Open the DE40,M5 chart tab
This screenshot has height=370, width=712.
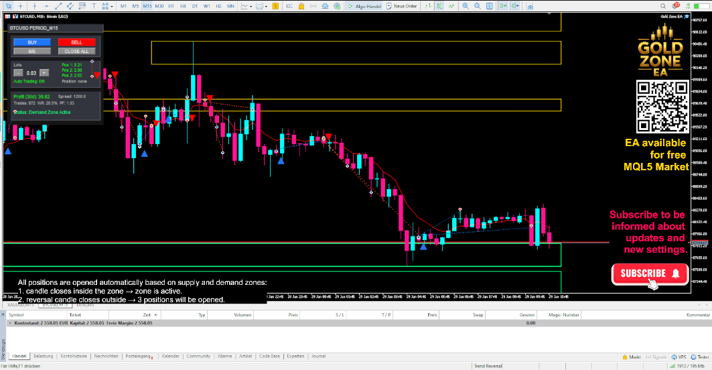click(85, 305)
